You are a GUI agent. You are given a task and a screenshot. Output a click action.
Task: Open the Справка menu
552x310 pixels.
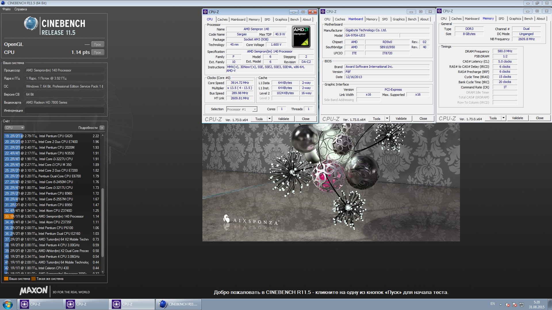point(21,9)
